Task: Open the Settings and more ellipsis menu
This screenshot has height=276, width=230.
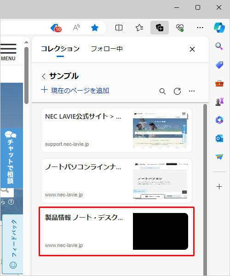Action: point(200,28)
